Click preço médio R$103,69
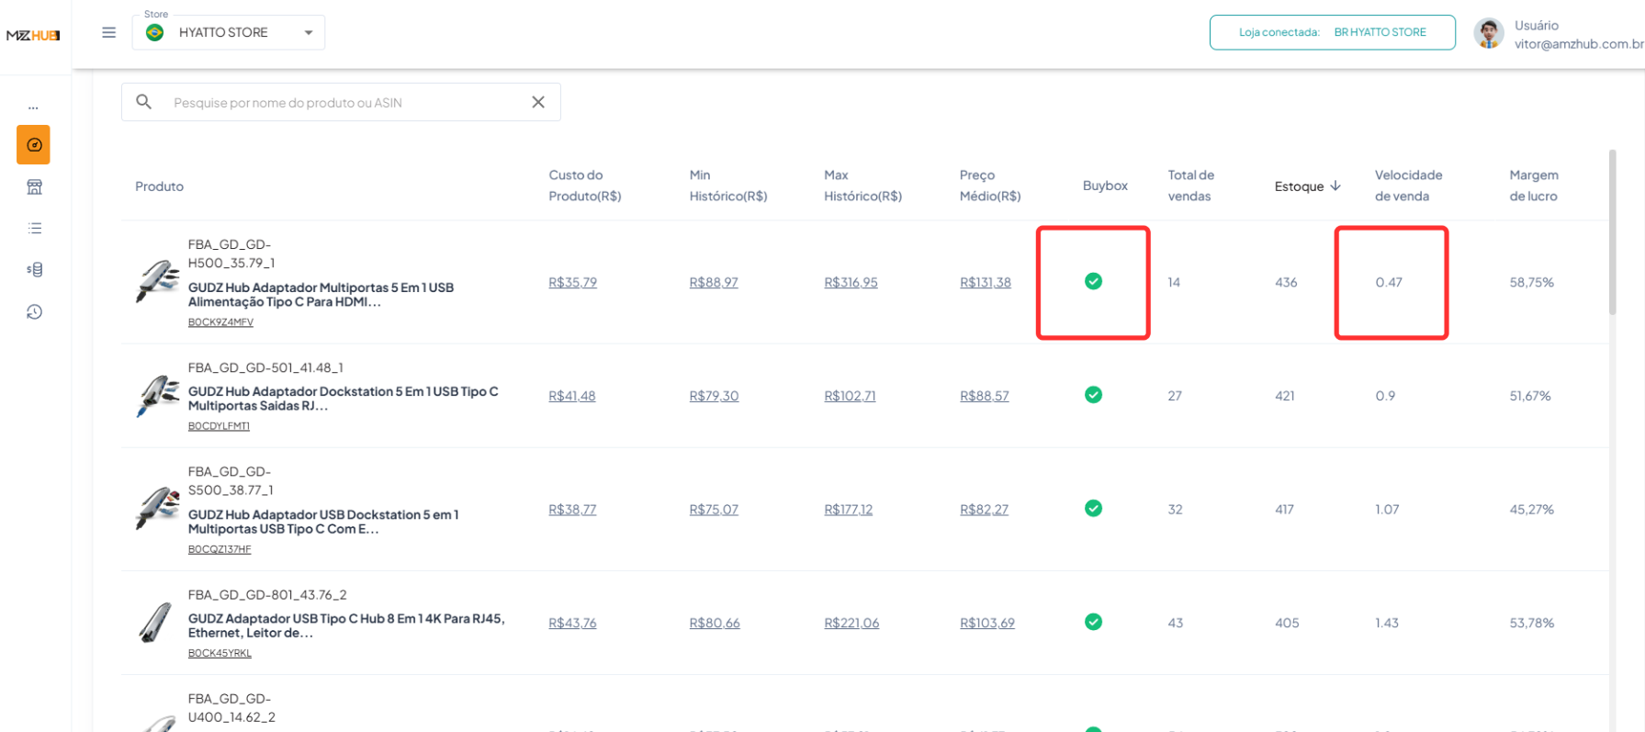The height and width of the screenshot is (732, 1645). coord(987,623)
